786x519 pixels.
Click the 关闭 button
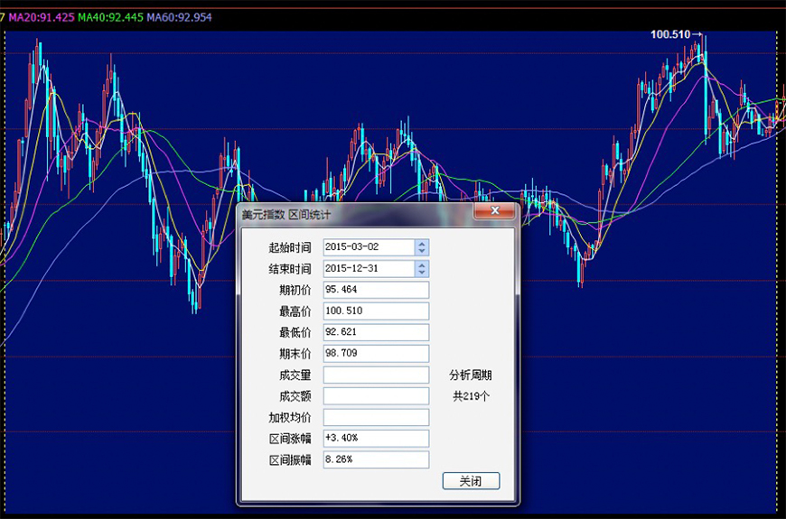pos(471,481)
